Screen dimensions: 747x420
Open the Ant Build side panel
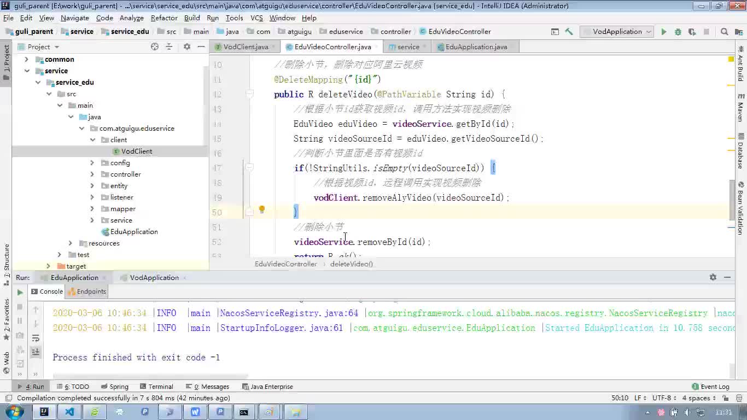[x=741, y=65]
